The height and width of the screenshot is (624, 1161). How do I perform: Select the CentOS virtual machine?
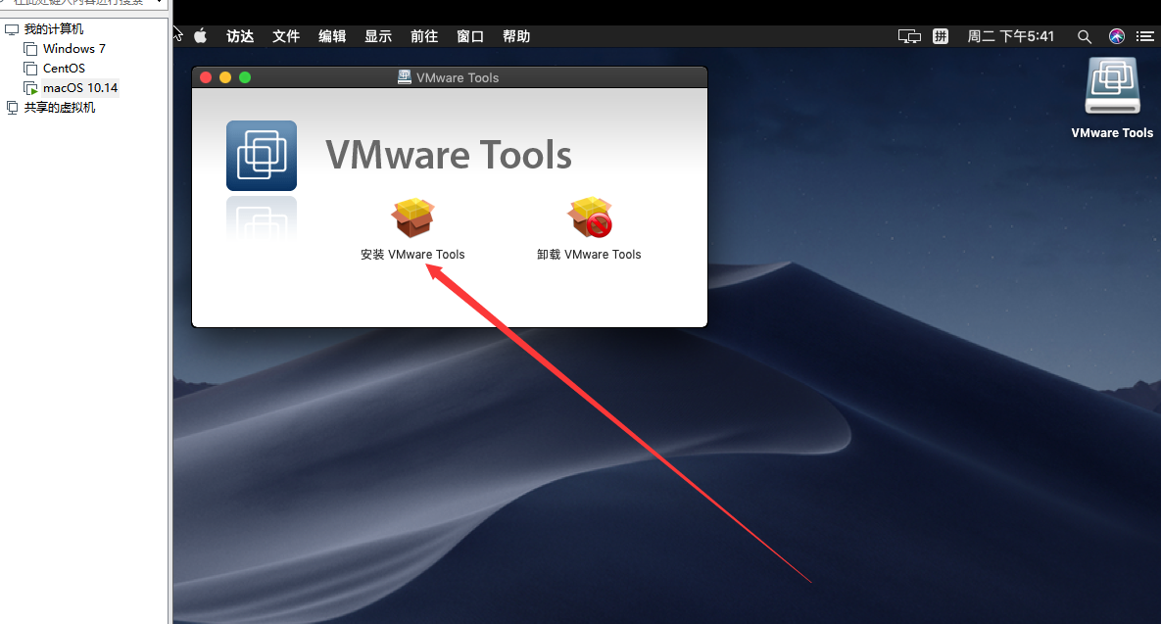tap(64, 69)
